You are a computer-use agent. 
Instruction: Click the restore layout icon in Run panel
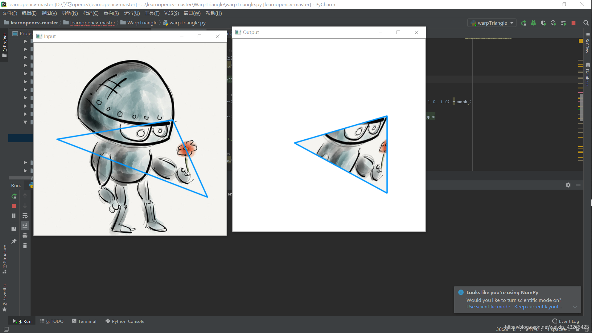point(14,229)
